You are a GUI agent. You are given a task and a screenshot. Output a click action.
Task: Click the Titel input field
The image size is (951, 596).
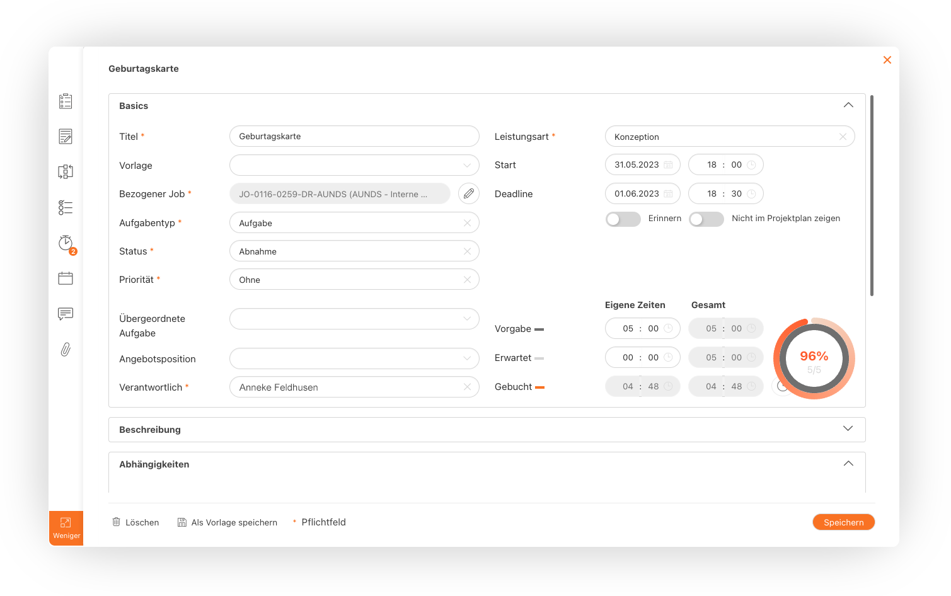tap(354, 137)
